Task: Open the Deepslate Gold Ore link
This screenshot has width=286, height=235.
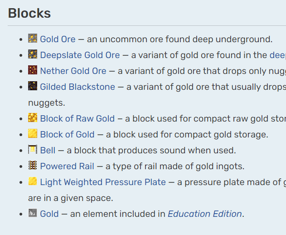Action: pos(80,55)
